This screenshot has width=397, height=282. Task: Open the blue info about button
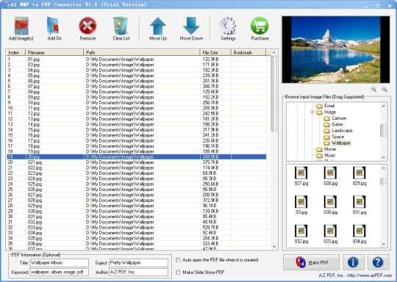click(x=353, y=262)
